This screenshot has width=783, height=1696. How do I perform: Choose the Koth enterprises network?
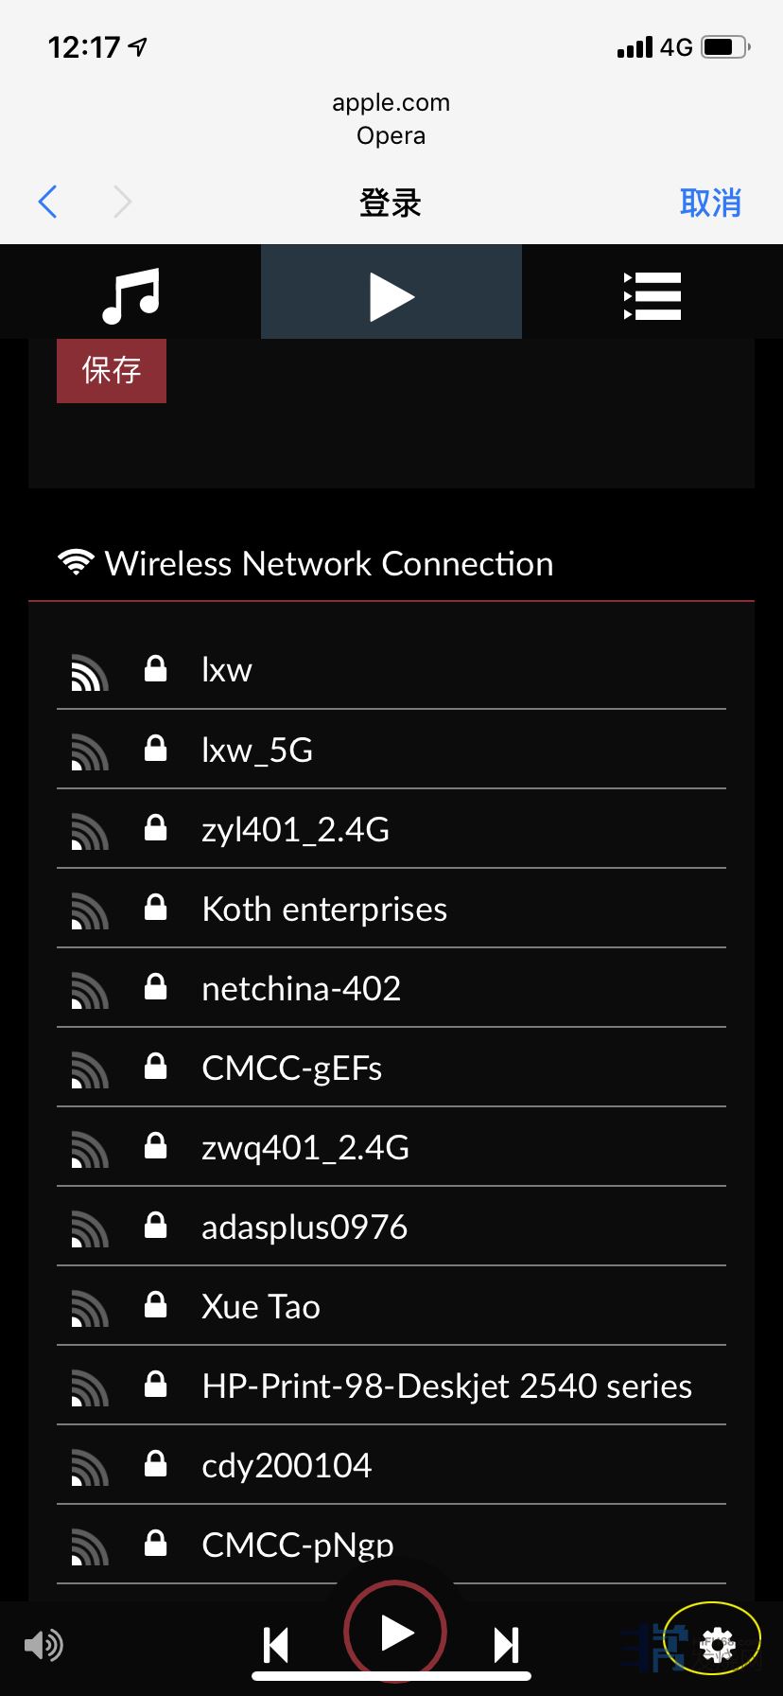coord(324,910)
